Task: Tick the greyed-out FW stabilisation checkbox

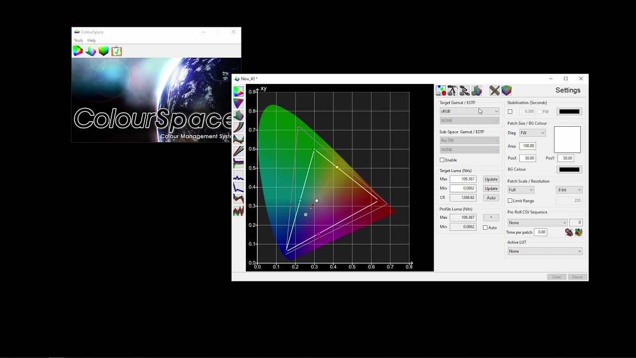Action: click(540, 111)
